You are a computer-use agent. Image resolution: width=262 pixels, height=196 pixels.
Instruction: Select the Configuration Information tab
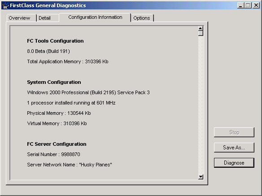[x=95, y=17]
